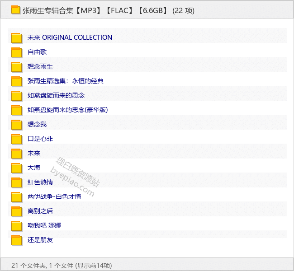Select the 想念我 folder name
Screen dimensions: 294x271
(x=37, y=124)
